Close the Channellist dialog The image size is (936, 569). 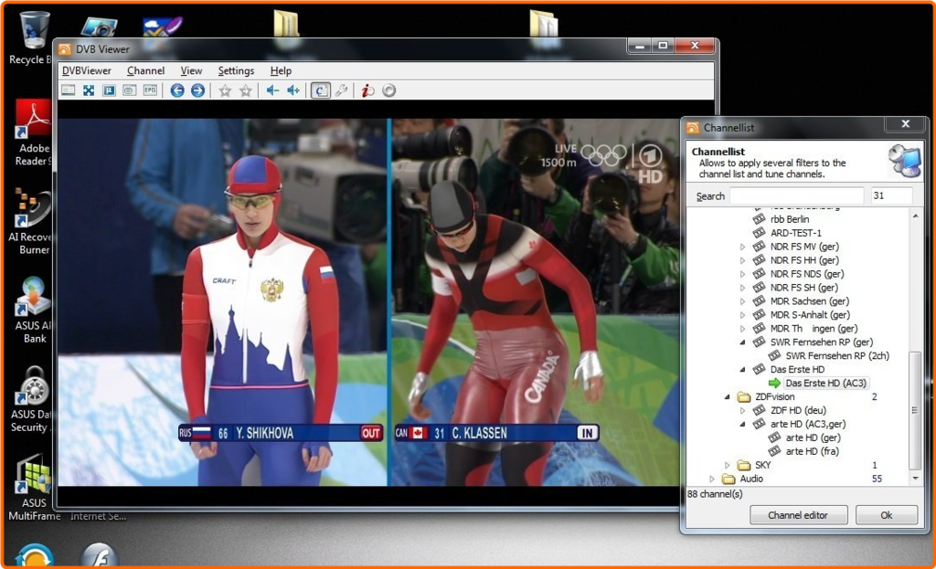click(x=906, y=124)
